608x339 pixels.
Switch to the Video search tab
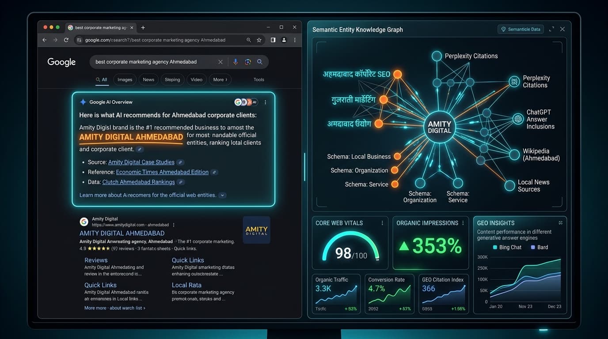tap(197, 79)
